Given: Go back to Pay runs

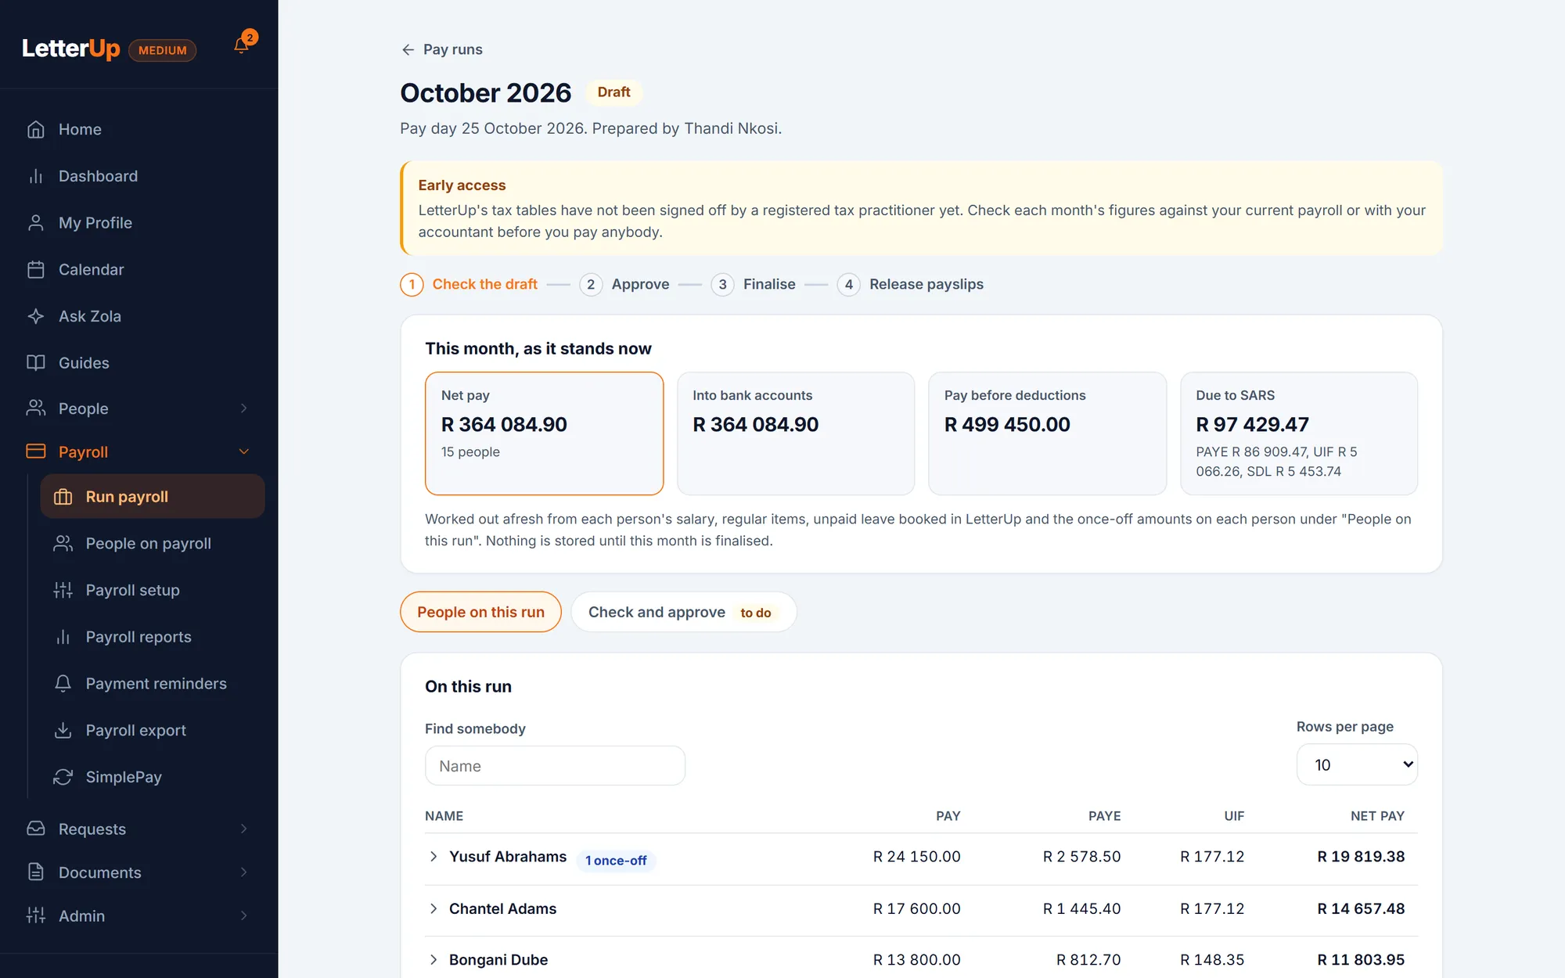Looking at the screenshot, I should click(442, 49).
